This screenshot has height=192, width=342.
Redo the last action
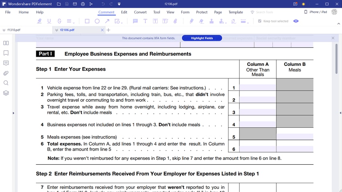(x=111, y=4)
